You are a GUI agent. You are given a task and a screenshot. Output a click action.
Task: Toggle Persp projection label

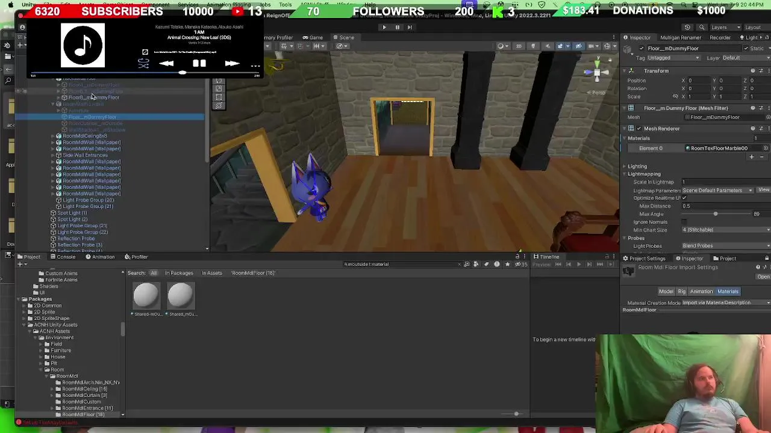[598, 93]
